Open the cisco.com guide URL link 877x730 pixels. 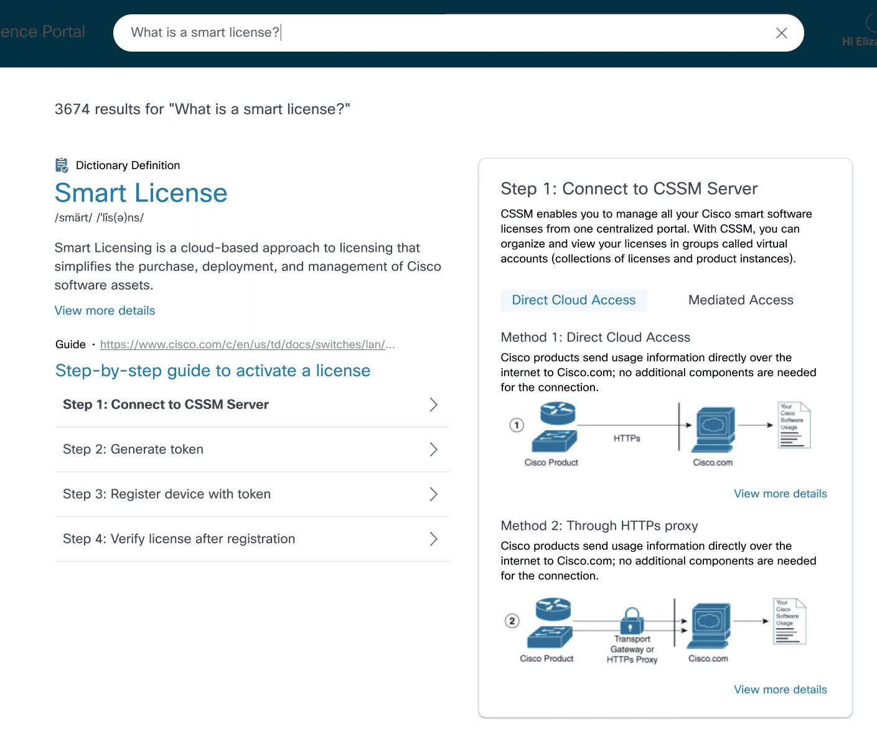point(247,344)
